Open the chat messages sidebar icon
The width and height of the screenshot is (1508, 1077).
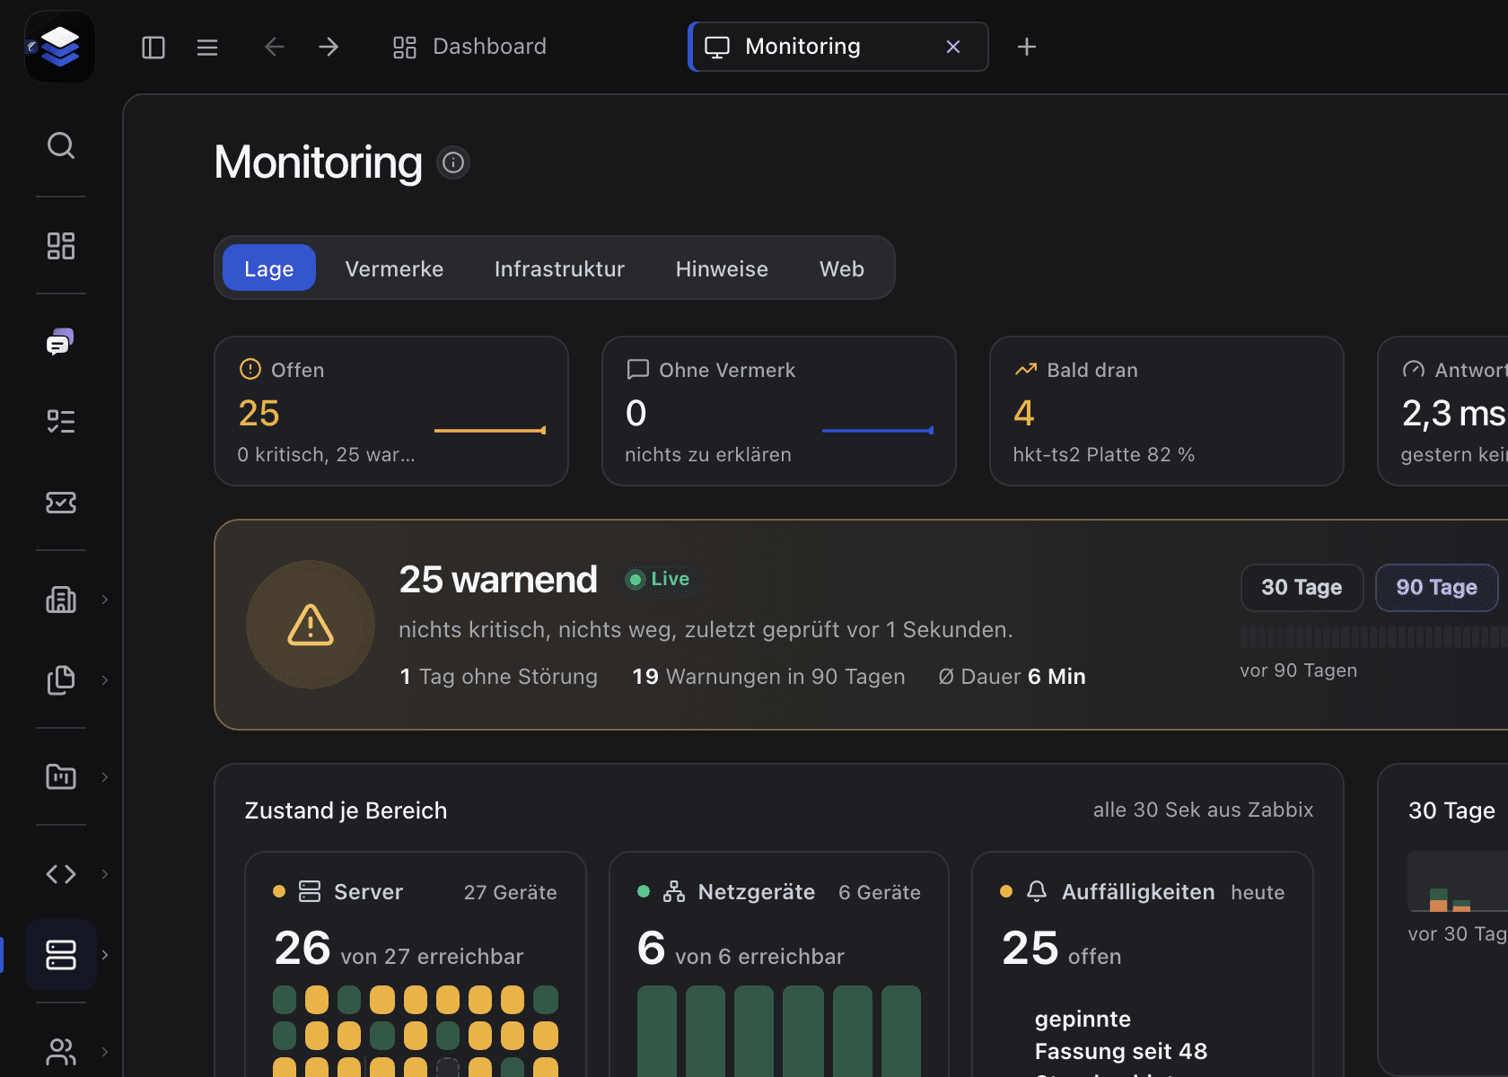61,342
